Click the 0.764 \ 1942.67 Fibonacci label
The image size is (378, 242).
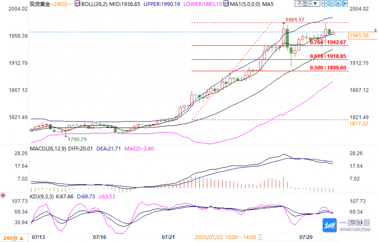pyautogui.click(x=328, y=42)
